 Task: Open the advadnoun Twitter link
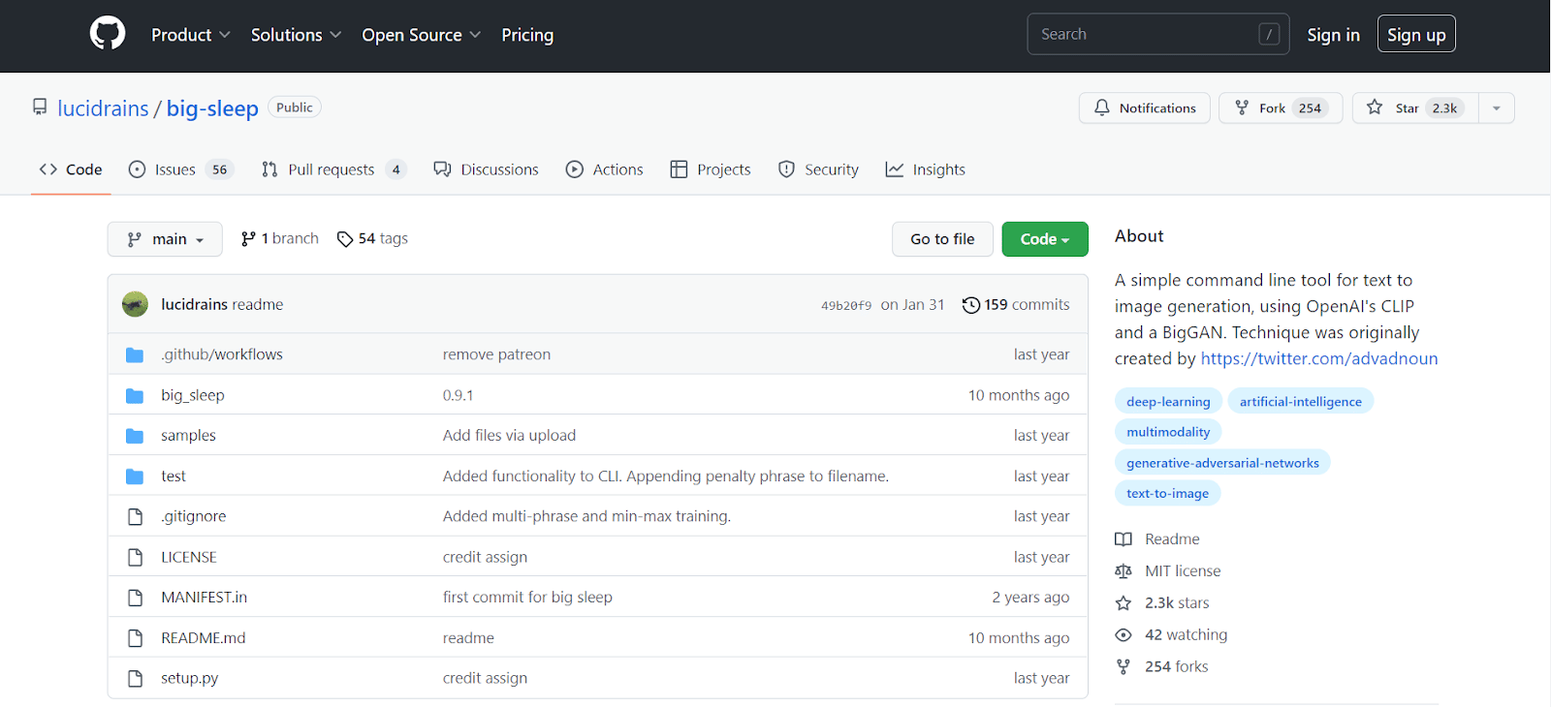1318,359
